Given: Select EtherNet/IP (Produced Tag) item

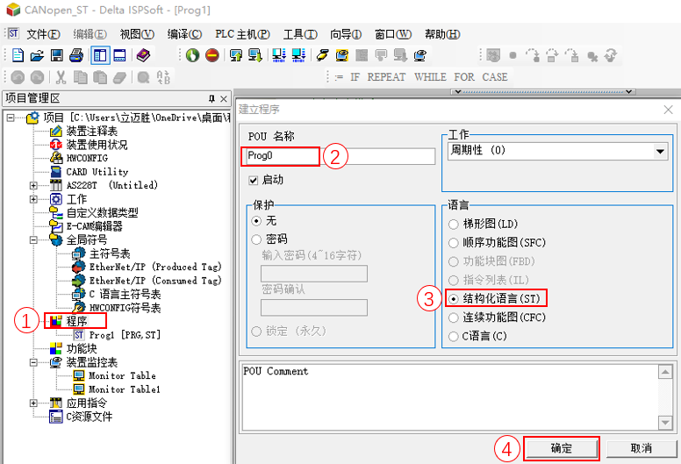Looking at the screenshot, I should [155, 267].
